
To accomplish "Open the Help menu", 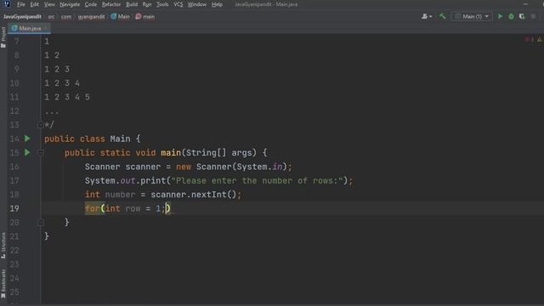I will click(x=217, y=4).
